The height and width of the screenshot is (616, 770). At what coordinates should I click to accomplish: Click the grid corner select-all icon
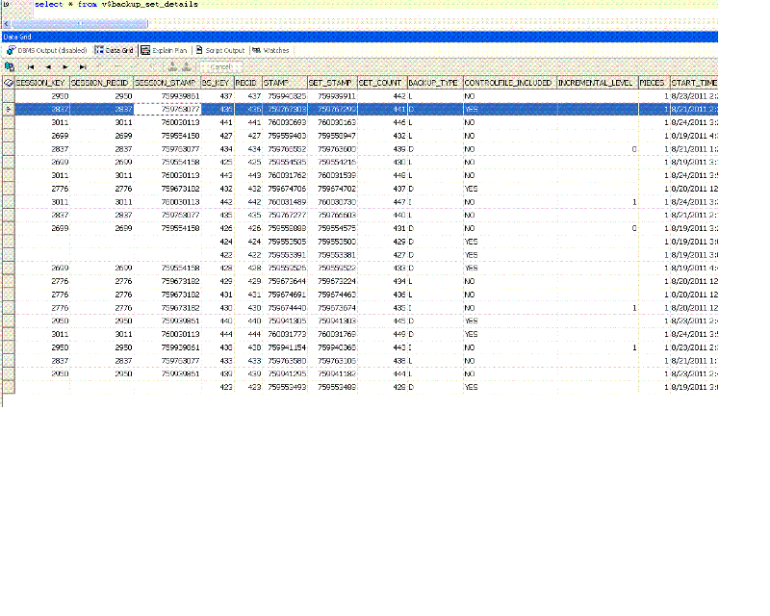(9, 84)
